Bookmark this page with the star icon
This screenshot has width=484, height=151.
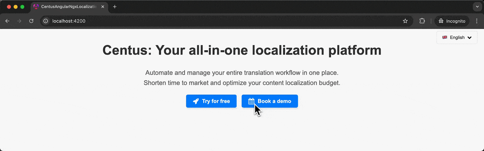pyautogui.click(x=405, y=21)
